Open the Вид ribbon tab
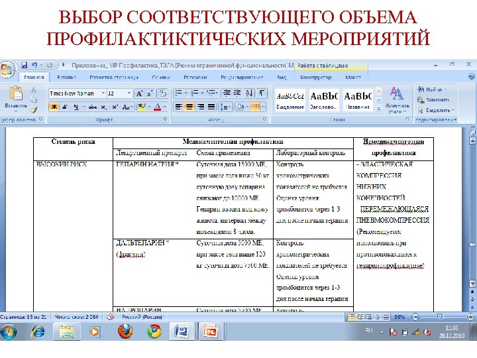 point(282,78)
